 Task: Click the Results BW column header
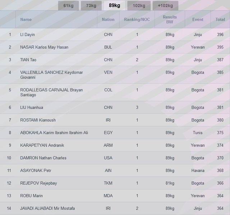click(170, 19)
